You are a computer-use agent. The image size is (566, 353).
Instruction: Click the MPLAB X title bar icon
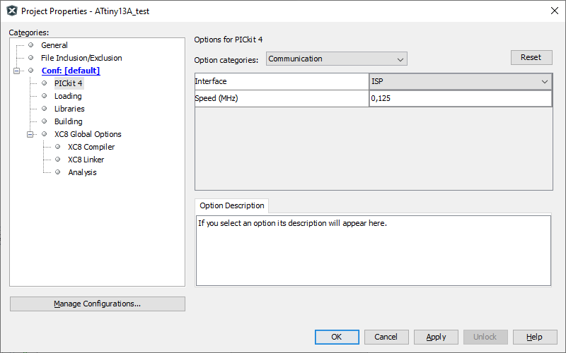(x=12, y=11)
